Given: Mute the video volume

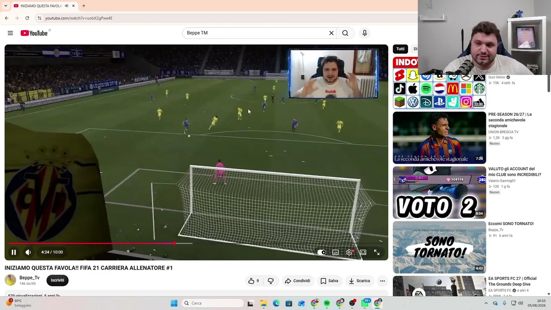Looking at the screenshot, I should click(x=28, y=252).
